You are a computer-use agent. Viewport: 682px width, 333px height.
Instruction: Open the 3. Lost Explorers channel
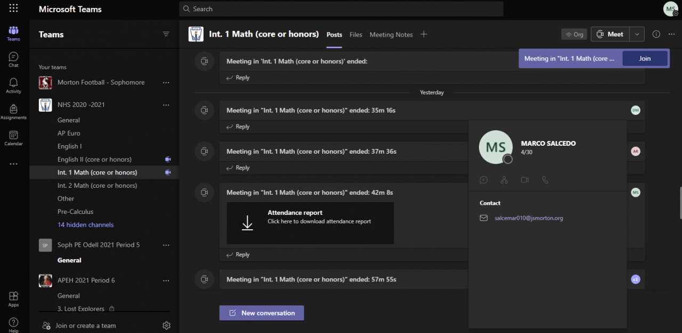pyautogui.click(x=82, y=309)
